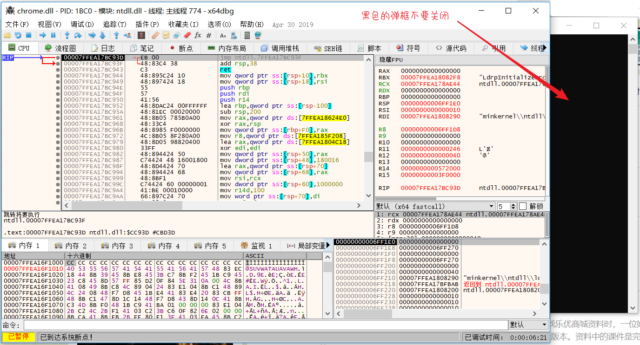This screenshot has width=640, height=345.
Task: Open the Labels tag icon
Action: [x=176, y=35]
